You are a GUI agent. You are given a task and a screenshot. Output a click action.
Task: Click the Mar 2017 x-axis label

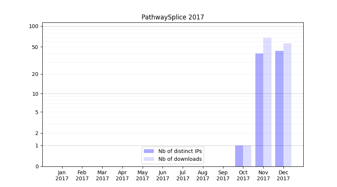[x=102, y=175]
